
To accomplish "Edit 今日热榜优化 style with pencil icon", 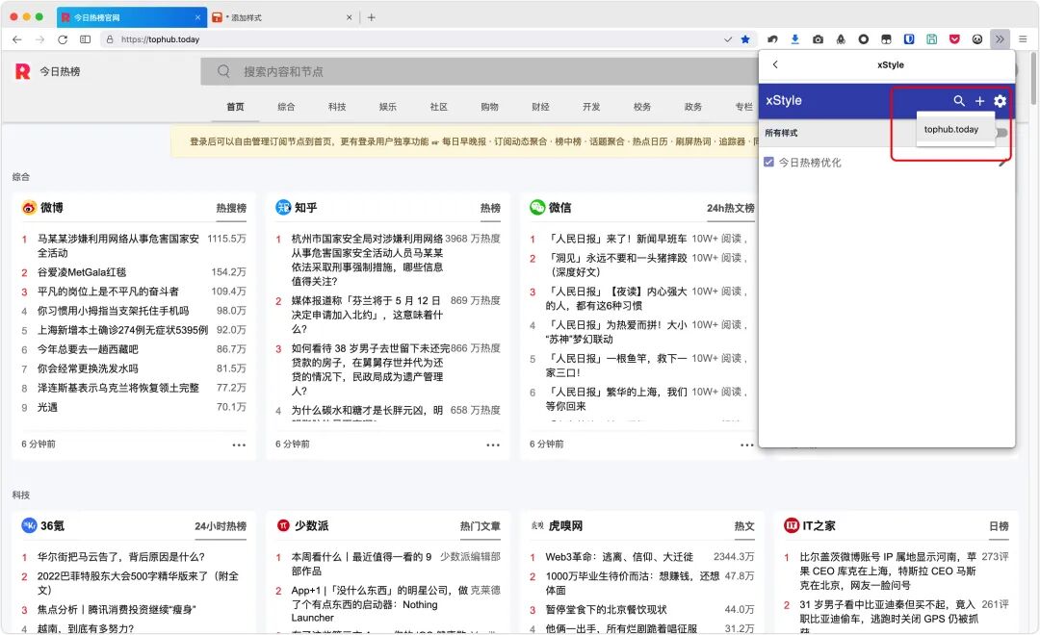I will [x=1002, y=163].
